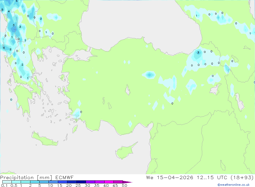Pick the 10–15 mm legend swatch
The height and width of the screenshot is (187, 255).
[53, 182]
